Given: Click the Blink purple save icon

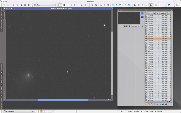Looking at the screenshot, I should (154, 105).
